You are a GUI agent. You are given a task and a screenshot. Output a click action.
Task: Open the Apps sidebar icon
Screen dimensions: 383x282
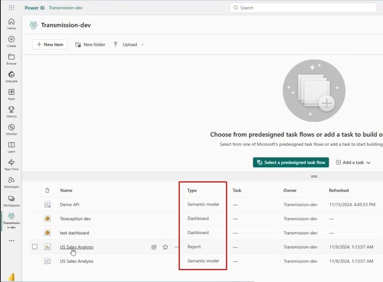click(x=11, y=94)
